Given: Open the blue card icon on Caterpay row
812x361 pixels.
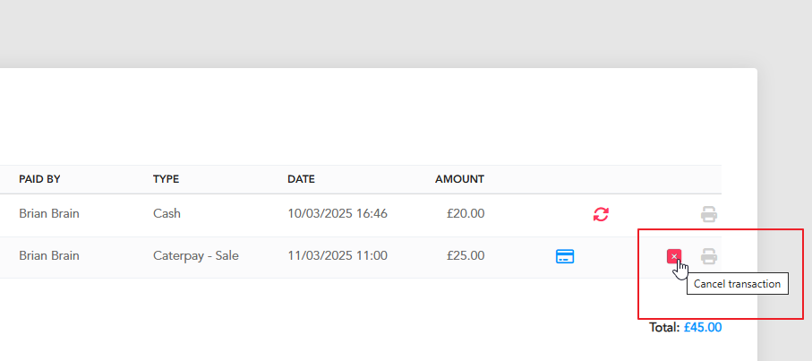Looking at the screenshot, I should click(x=565, y=256).
